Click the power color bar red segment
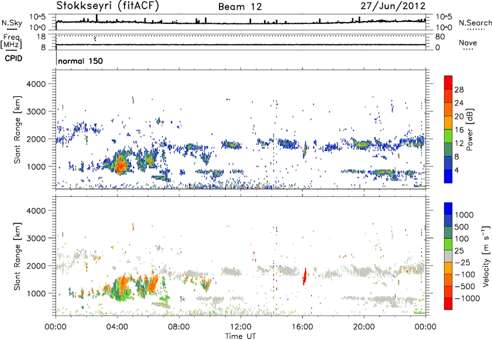The width and height of the screenshot is (492, 340). [x=448, y=83]
